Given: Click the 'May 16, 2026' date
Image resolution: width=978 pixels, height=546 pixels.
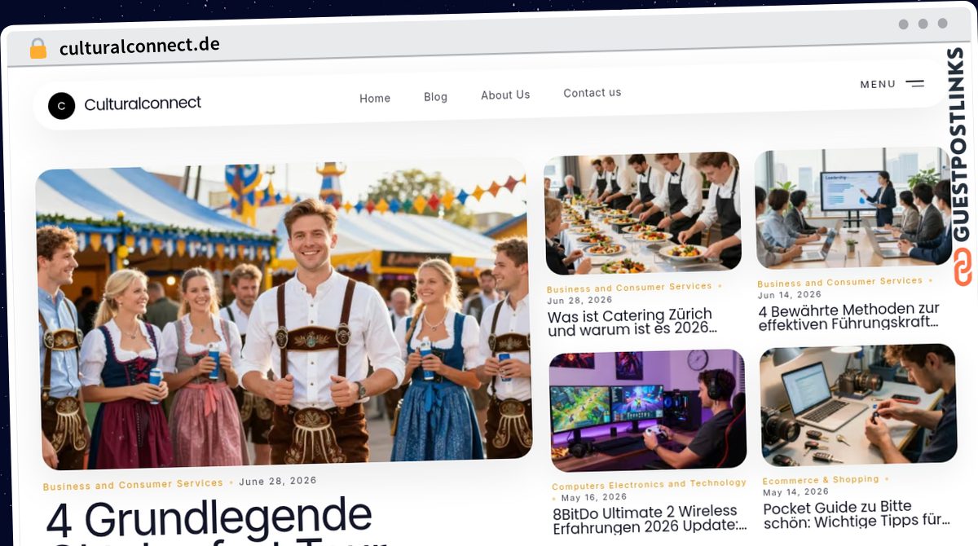Looking at the screenshot, I should pos(594,497).
